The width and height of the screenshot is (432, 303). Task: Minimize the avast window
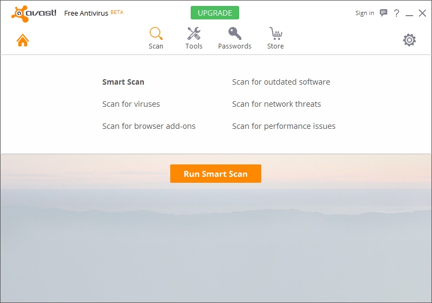(409, 14)
